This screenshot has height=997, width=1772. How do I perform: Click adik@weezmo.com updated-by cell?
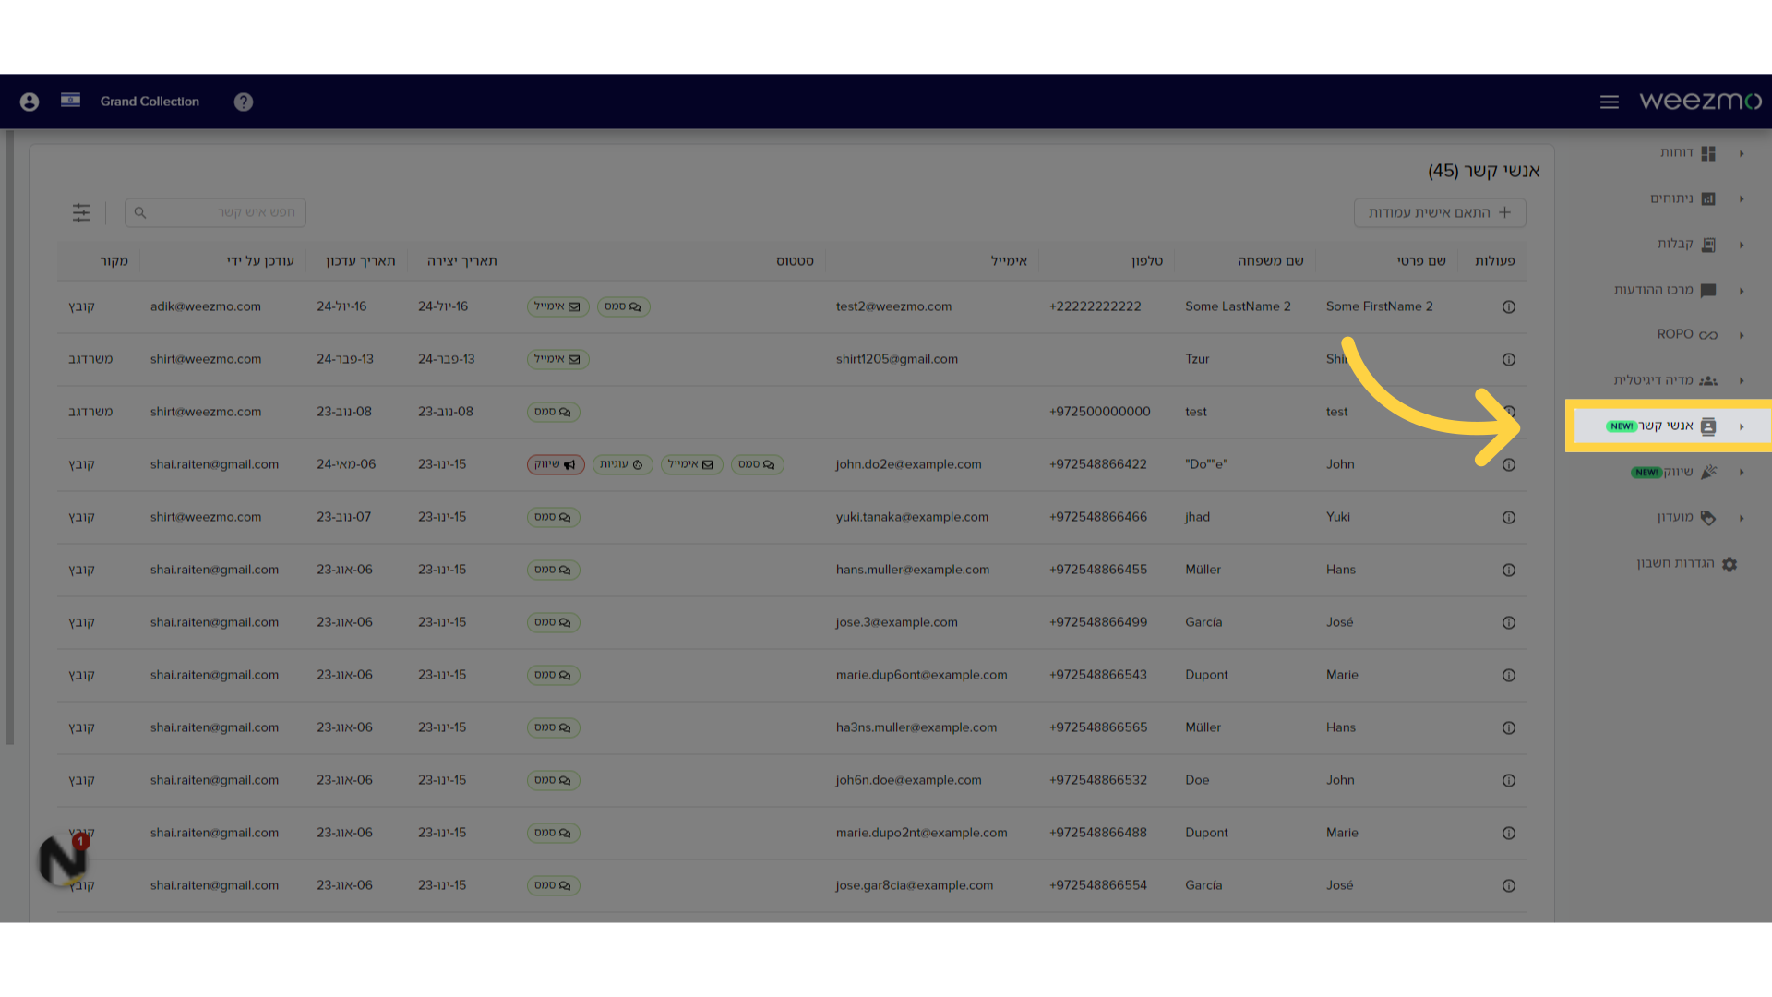pyautogui.click(x=206, y=306)
